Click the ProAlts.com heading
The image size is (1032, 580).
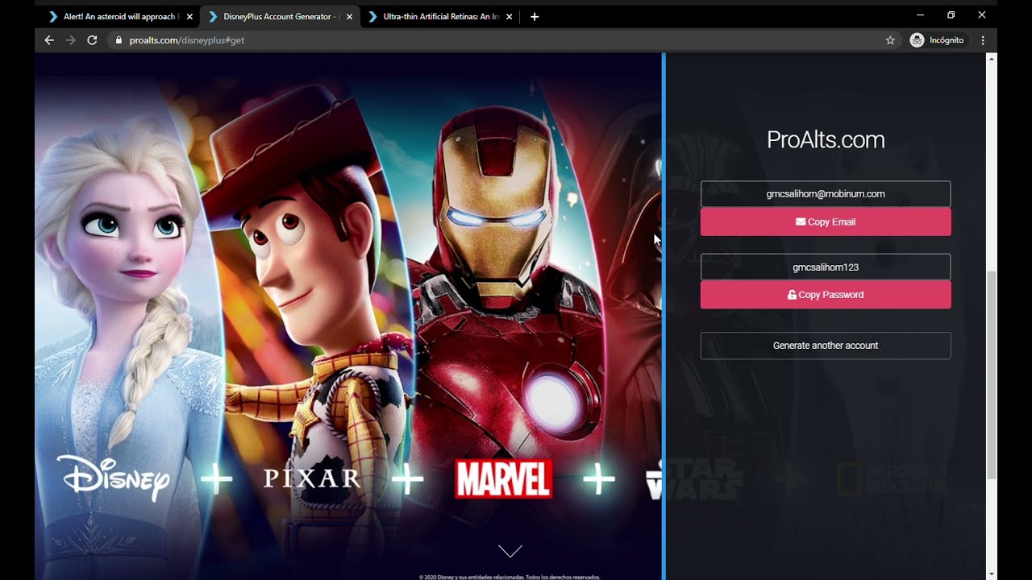pos(826,140)
